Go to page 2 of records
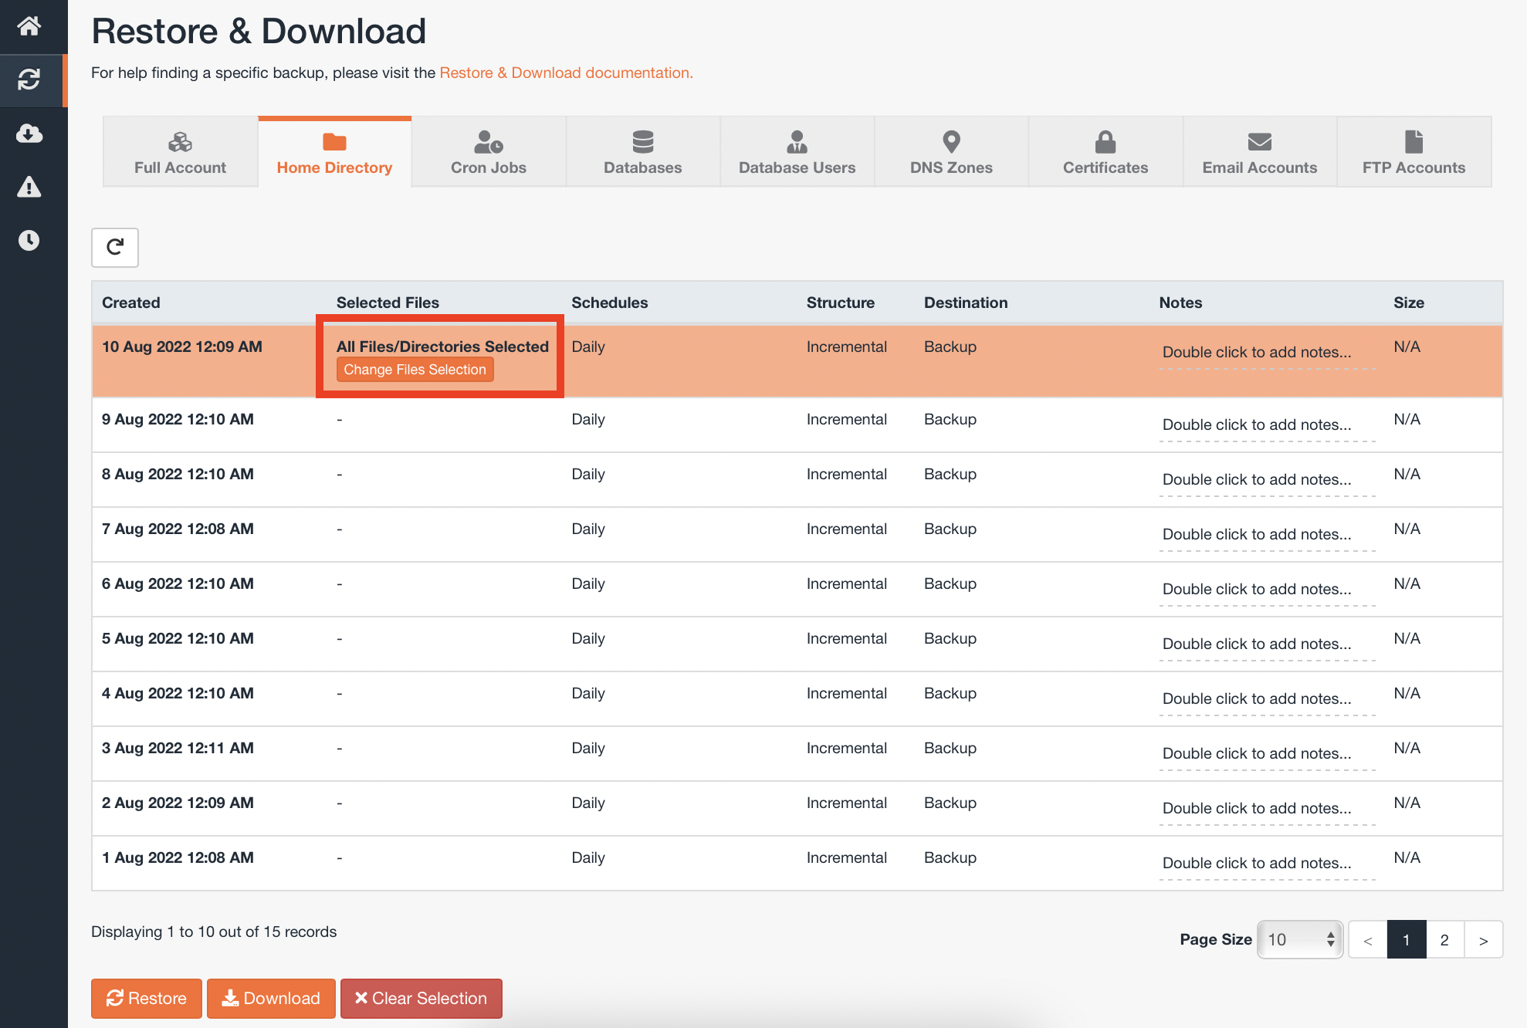 [1444, 939]
